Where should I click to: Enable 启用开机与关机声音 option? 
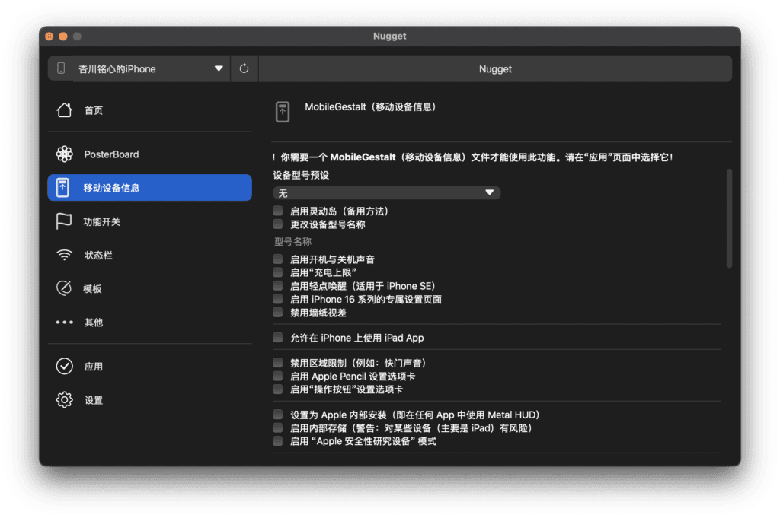point(278,259)
